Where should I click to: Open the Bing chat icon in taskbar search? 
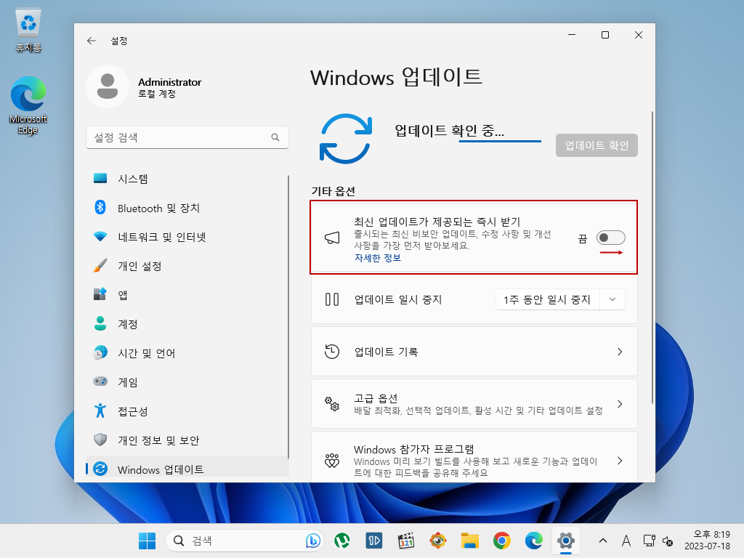[x=312, y=541]
